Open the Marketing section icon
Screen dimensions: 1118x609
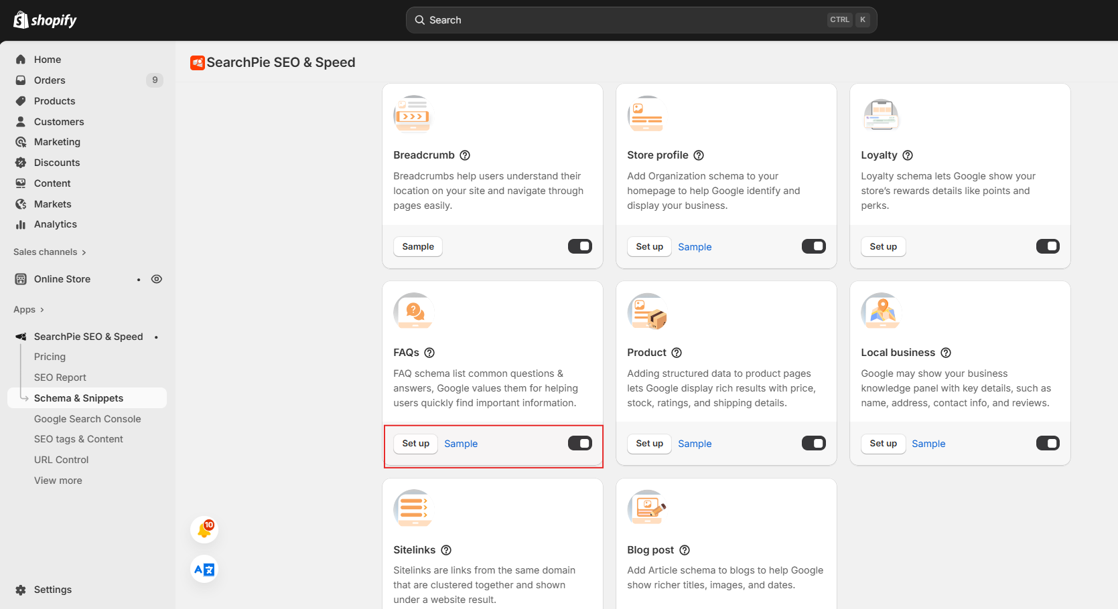(21, 142)
